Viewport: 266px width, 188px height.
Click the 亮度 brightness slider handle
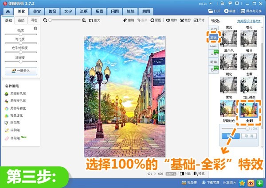tap(21, 34)
